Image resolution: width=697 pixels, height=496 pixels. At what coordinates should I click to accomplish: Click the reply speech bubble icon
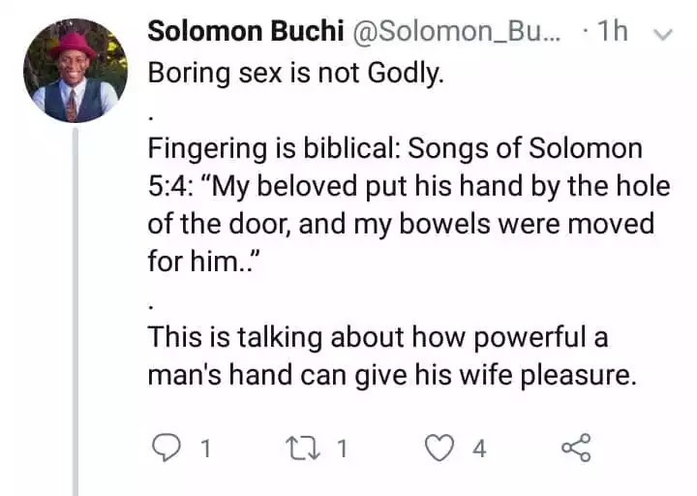coord(167,448)
